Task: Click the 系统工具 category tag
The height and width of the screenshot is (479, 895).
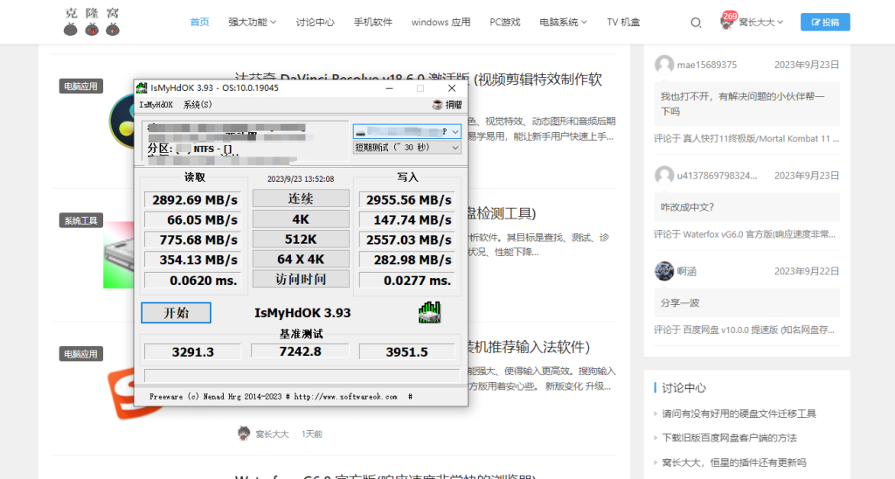Action: pos(81,220)
